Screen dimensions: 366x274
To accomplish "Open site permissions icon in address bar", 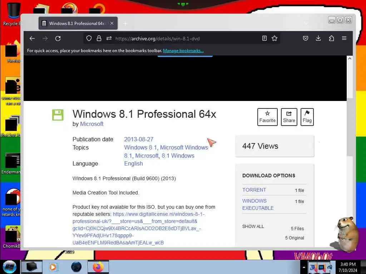I will pos(109,39).
